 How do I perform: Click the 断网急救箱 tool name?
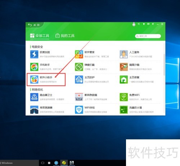(x=91, y=95)
